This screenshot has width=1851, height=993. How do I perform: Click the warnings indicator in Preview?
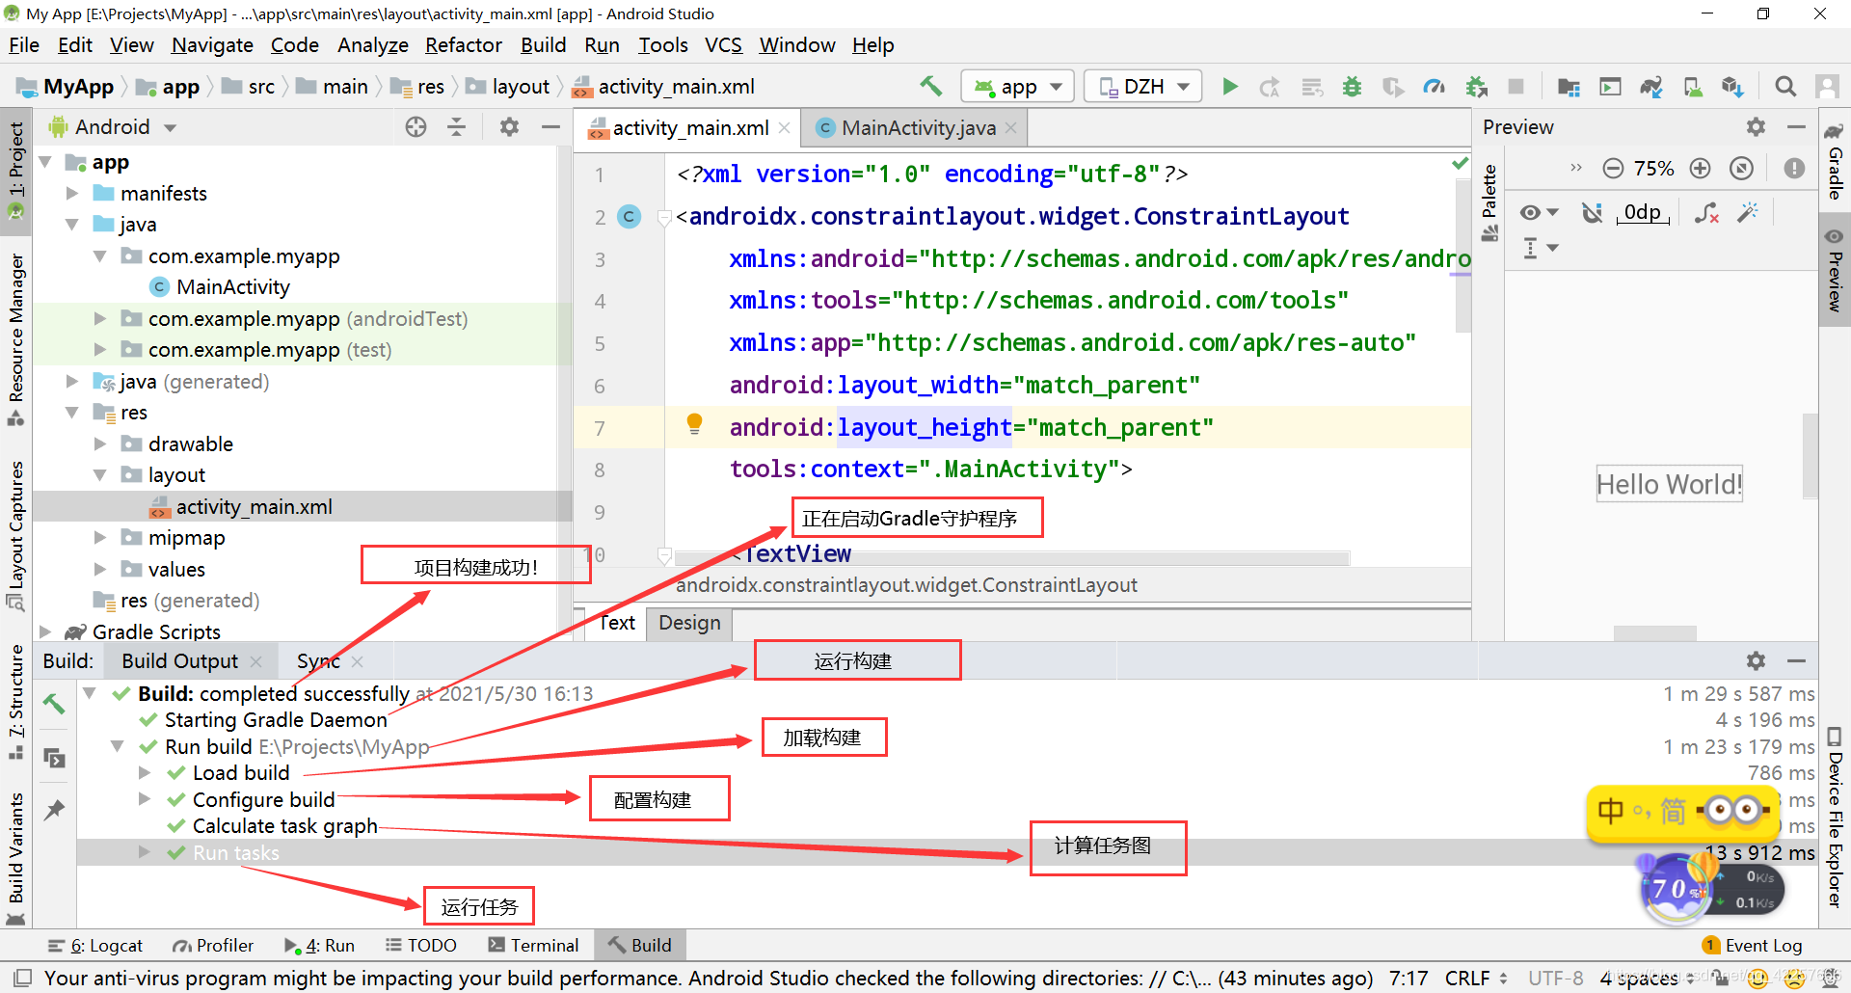1794,169
